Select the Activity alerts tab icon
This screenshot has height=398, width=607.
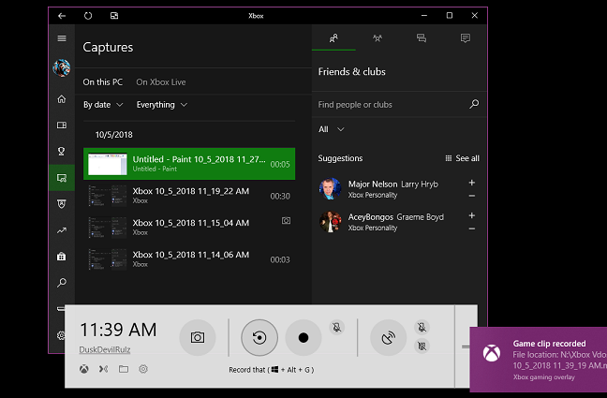click(465, 38)
